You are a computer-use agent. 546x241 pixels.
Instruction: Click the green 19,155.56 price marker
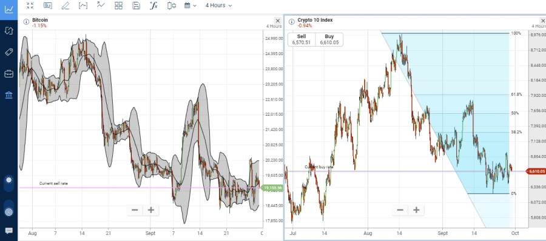[272, 188]
